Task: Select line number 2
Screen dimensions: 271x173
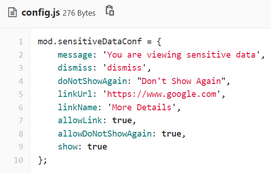Action: coord(21,55)
